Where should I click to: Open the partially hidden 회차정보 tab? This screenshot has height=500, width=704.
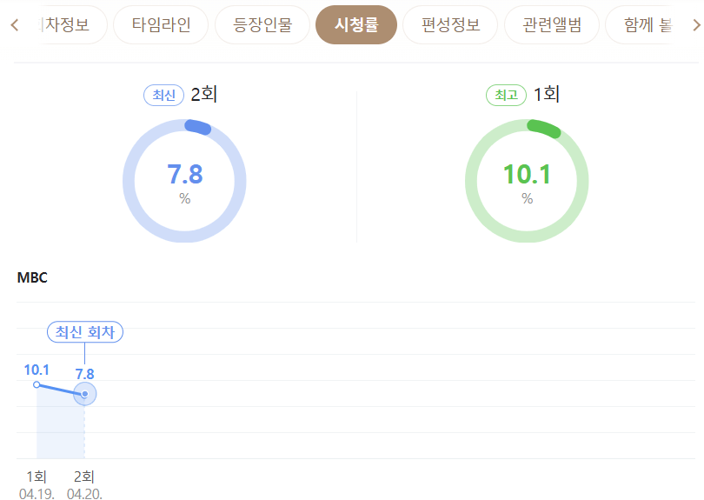pyautogui.click(x=72, y=24)
